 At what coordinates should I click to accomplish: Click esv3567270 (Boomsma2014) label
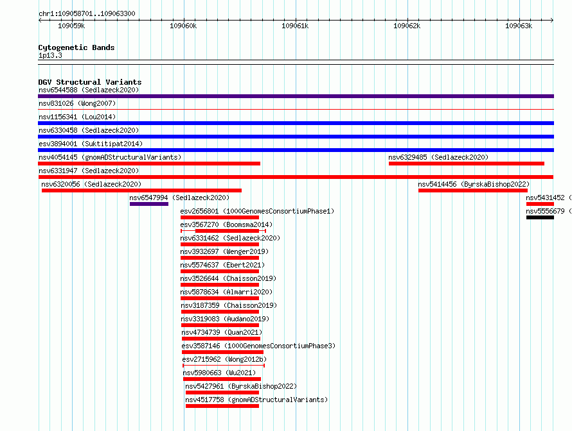(226, 224)
